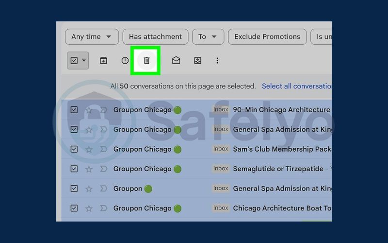This screenshot has height=243, width=388.
Task: Expand the To filter dropdown
Action: [x=208, y=36]
